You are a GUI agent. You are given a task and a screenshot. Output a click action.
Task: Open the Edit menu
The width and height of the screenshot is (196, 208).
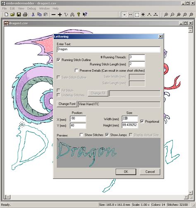[x=12, y=9]
